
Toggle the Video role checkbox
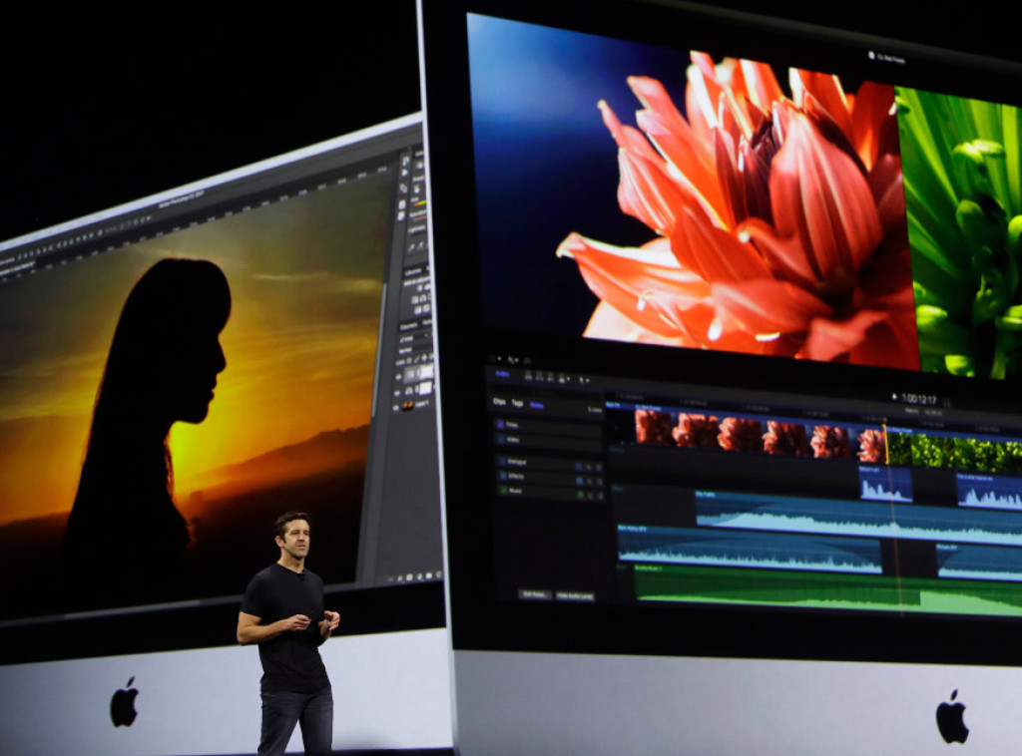click(500, 439)
